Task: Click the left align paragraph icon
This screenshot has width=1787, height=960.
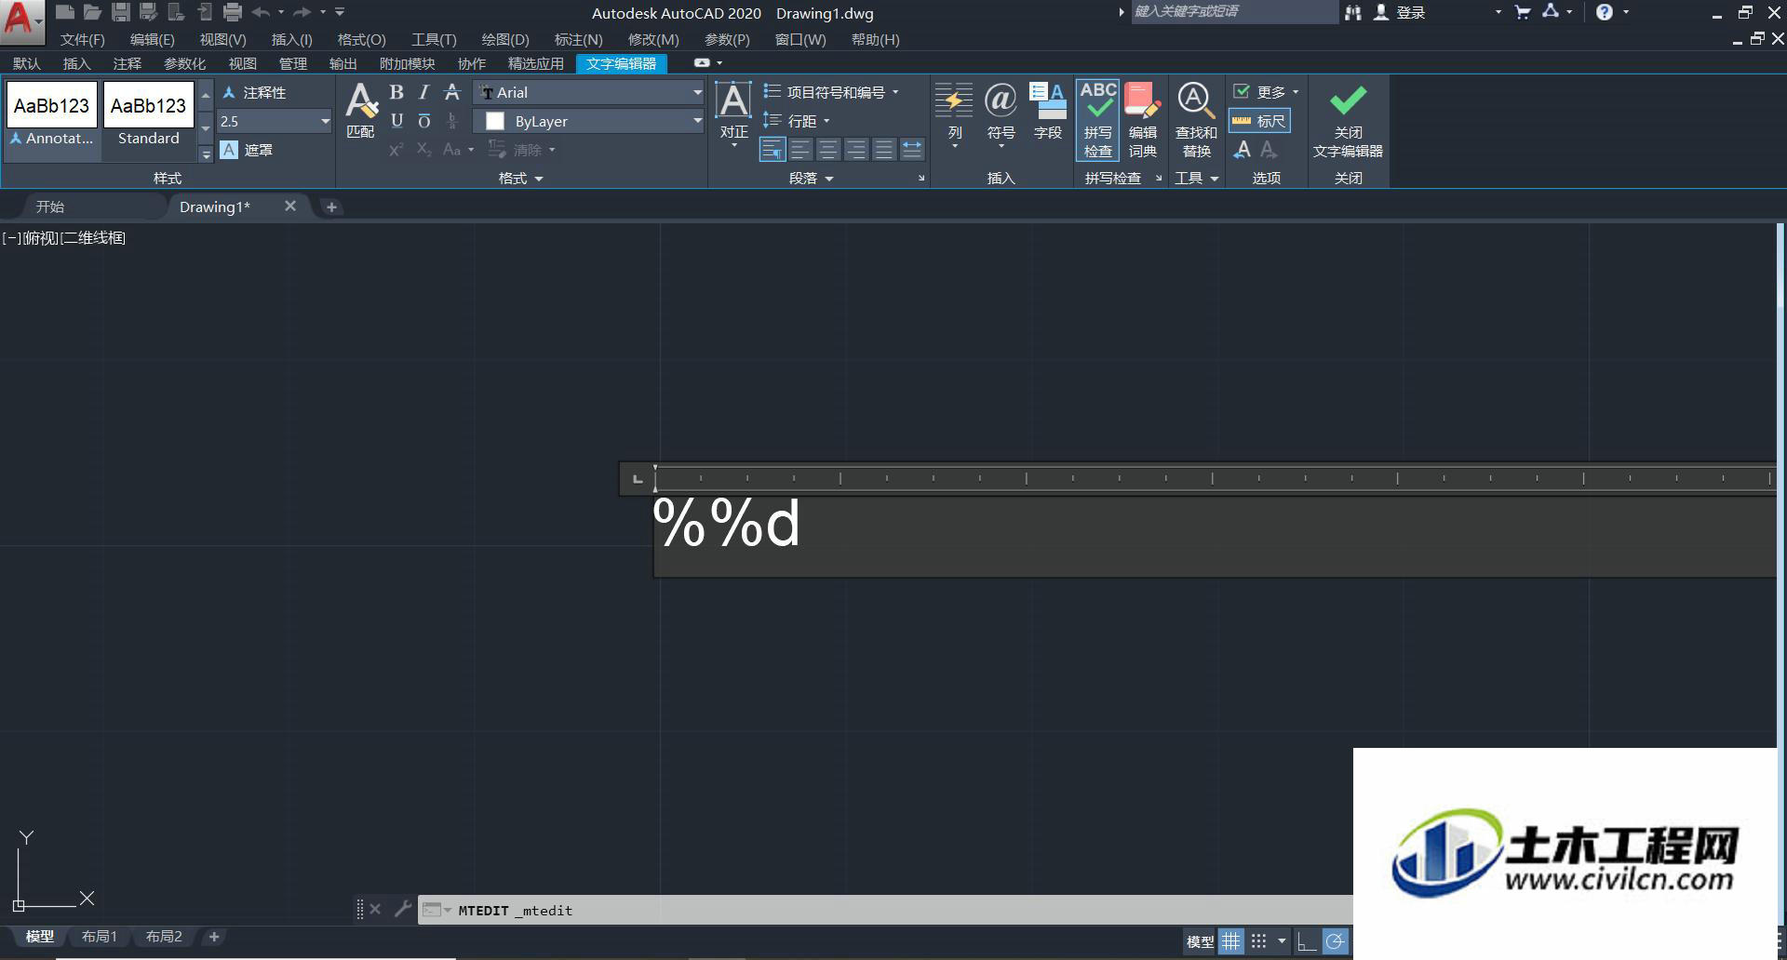Action: tap(800, 149)
